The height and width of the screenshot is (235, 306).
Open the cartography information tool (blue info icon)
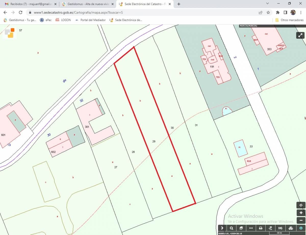301,228
